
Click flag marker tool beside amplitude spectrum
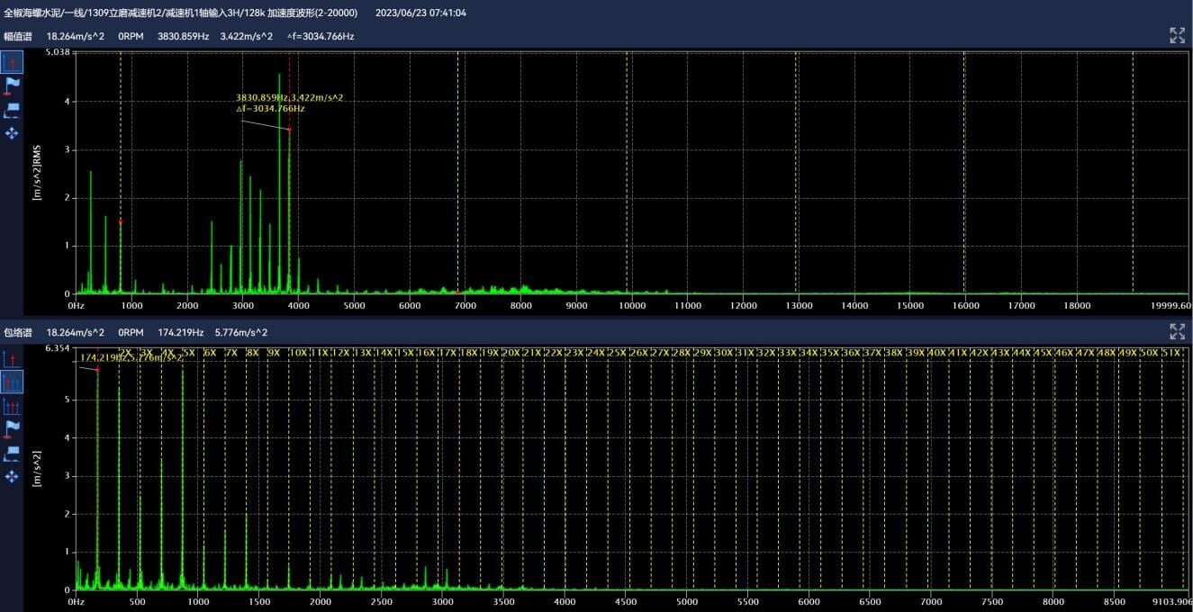coord(12,86)
